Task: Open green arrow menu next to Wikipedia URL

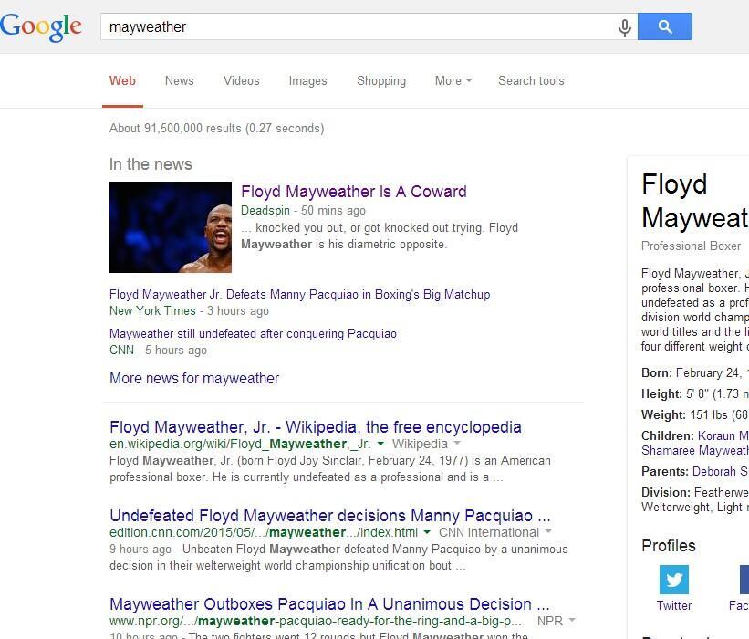Action: click(x=380, y=444)
